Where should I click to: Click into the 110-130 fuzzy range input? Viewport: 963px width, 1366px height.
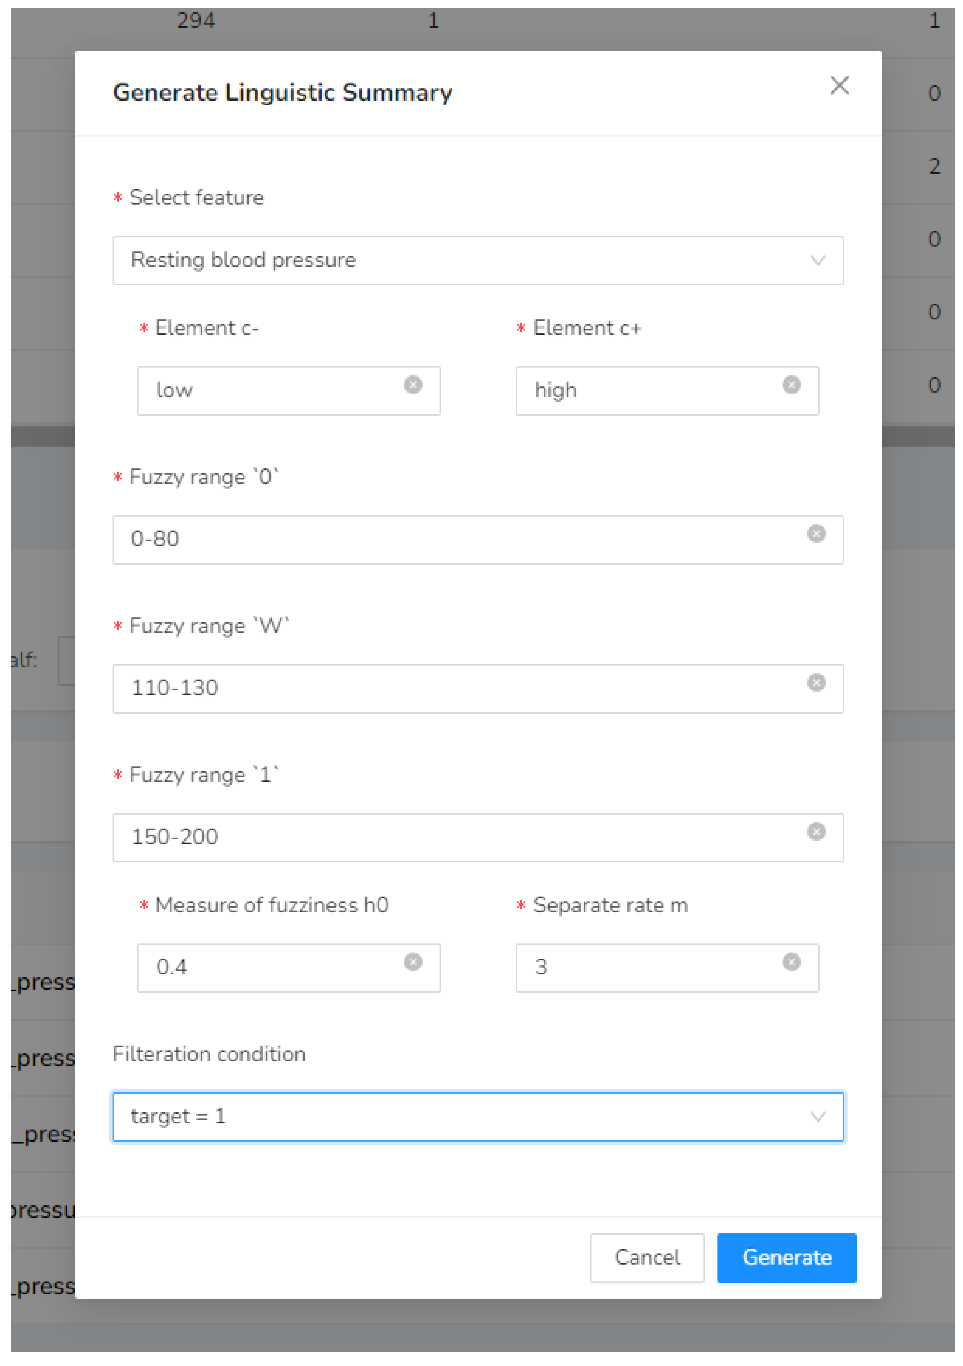pyautogui.click(x=452, y=688)
